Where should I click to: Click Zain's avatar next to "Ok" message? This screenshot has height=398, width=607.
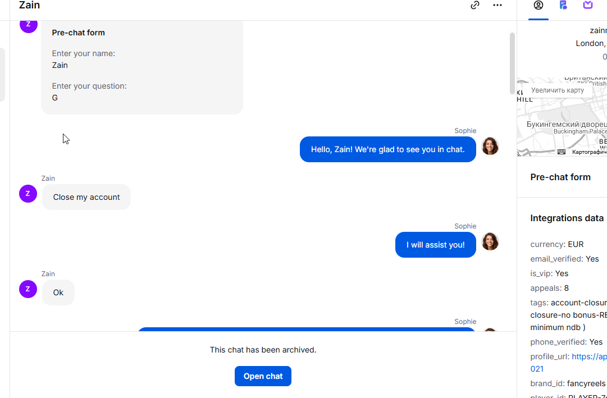pyautogui.click(x=28, y=289)
